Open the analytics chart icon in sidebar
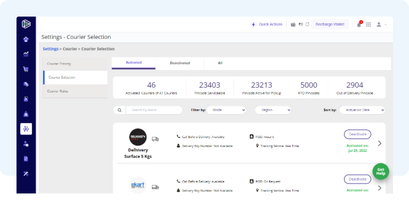Viewport: 409px width, 208px height. 26,54
